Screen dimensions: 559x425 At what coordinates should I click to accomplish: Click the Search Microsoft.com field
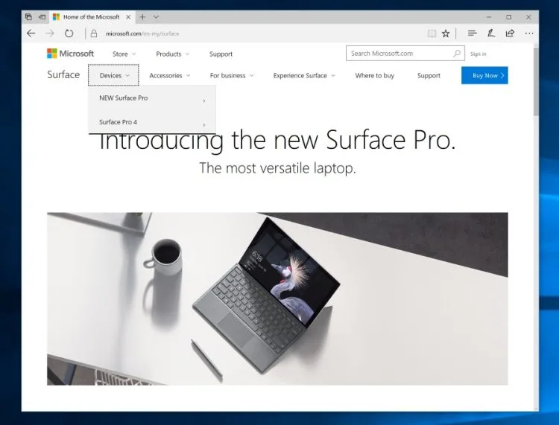(x=405, y=54)
